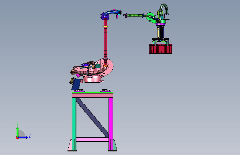This screenshot has width=240, height=155.
Task: Click the blue Z axis arrow of the triad
Action: (x=23, y=137)
